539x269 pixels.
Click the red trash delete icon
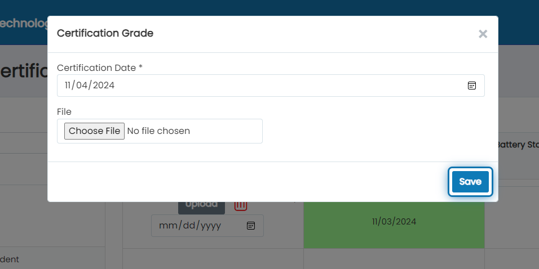pyautogui.click(x=241, y=206)
